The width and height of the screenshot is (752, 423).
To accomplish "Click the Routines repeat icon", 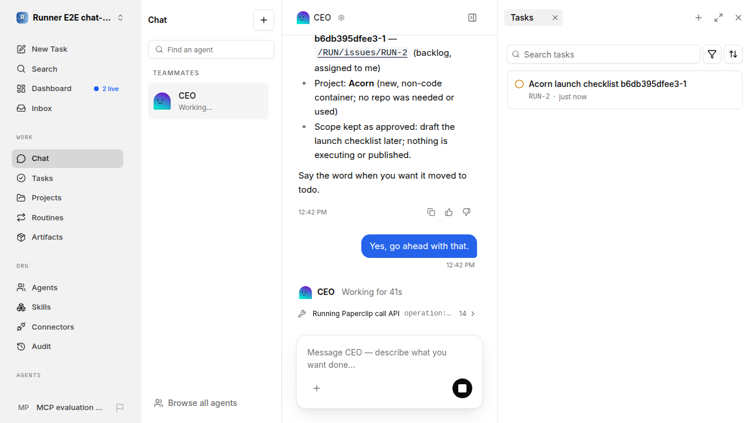I will coord(21,217).
